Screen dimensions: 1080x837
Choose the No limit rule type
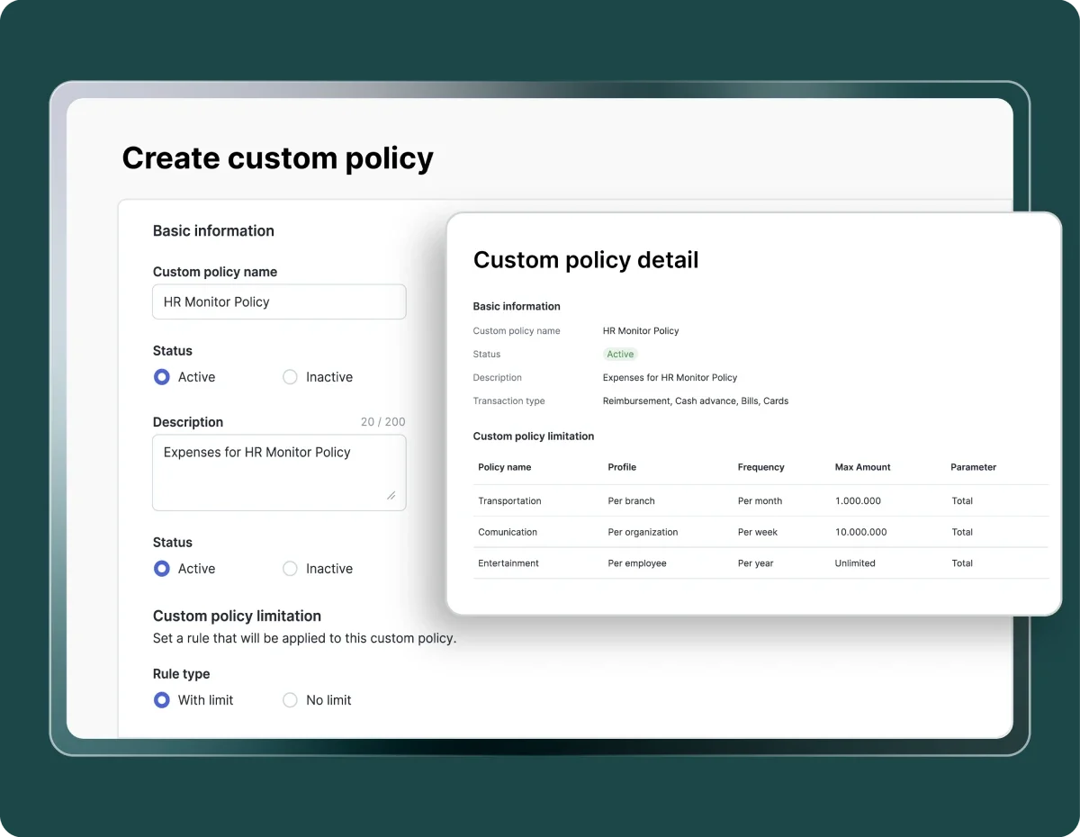click(290, 700)
